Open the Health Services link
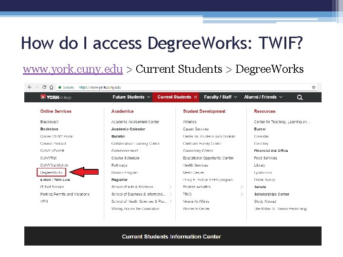343x257 pixels. 195,165
